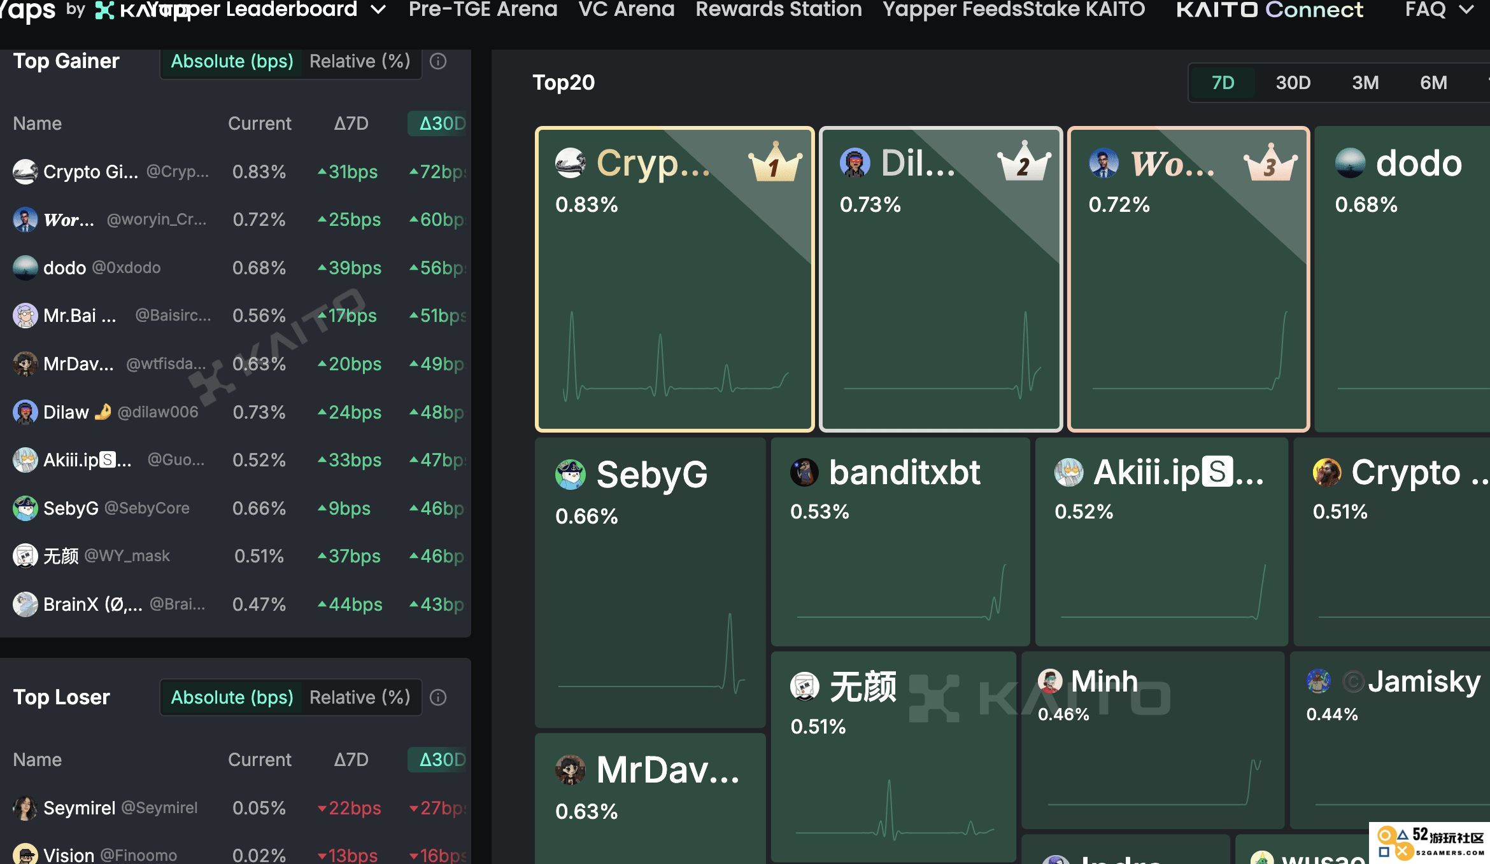Viewport: 1490px width, 864px height.
Task: Open the 无颜 Top20 card
Action: [x=893, y=756]
